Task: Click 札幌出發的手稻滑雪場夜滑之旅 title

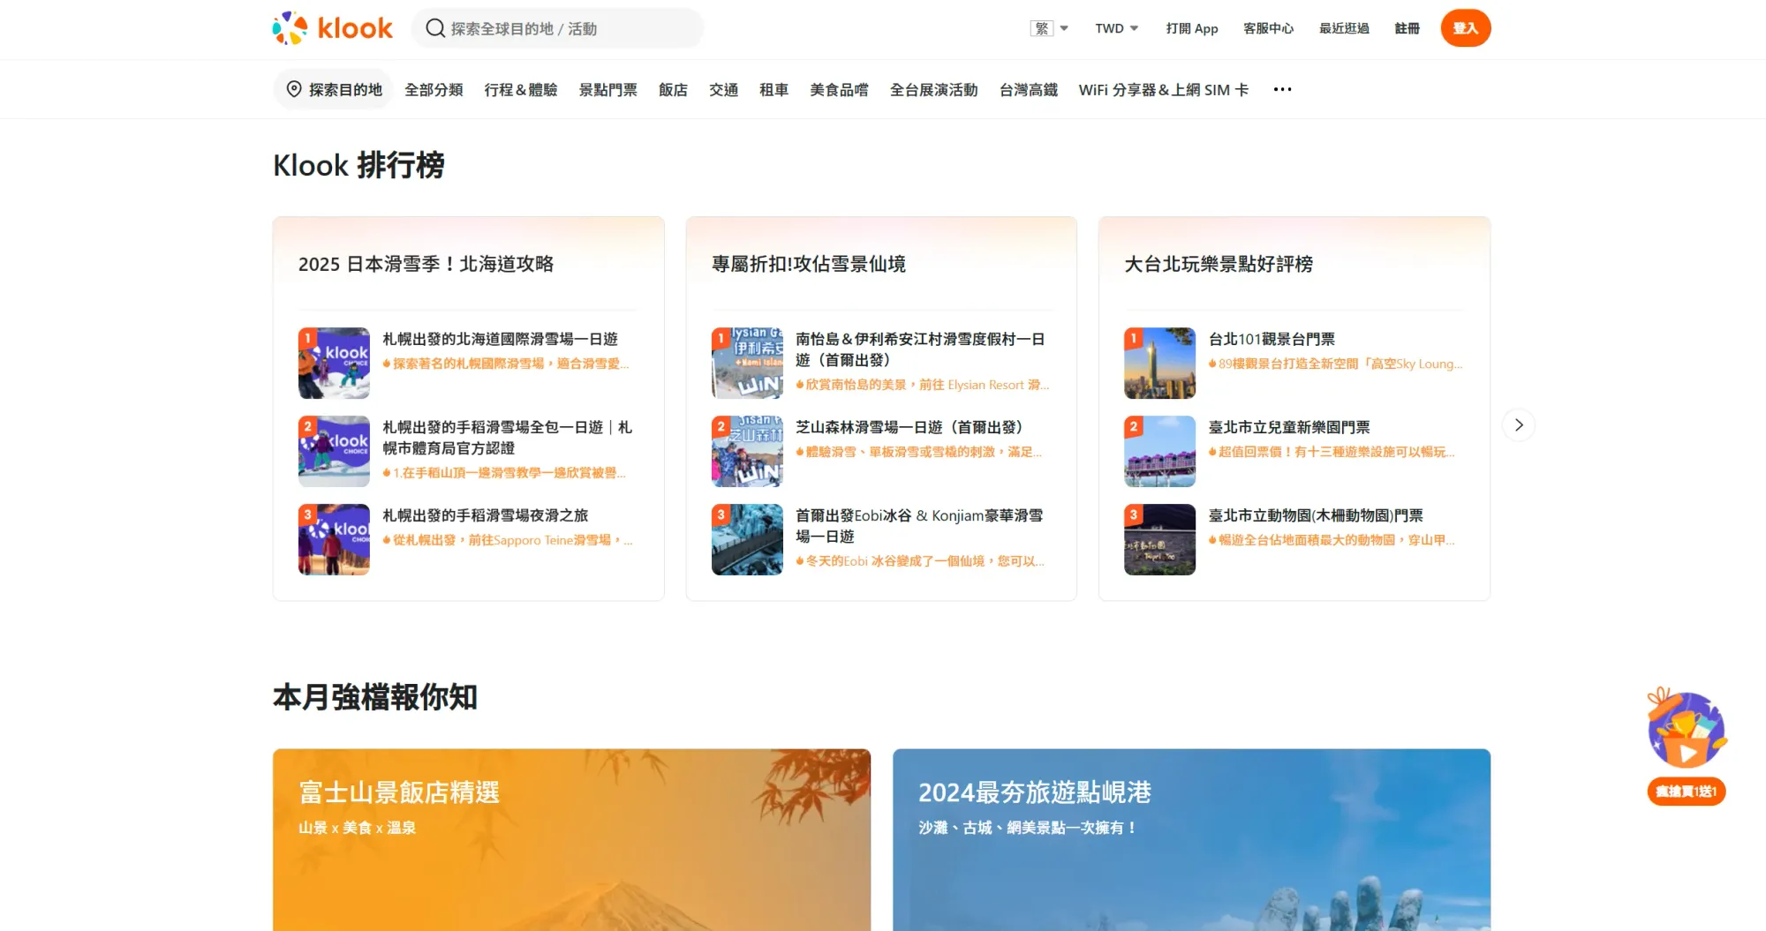Action: (485, 515)
